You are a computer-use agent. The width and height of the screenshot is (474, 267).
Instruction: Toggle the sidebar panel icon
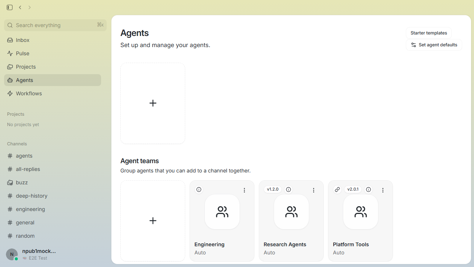point(10,7)
